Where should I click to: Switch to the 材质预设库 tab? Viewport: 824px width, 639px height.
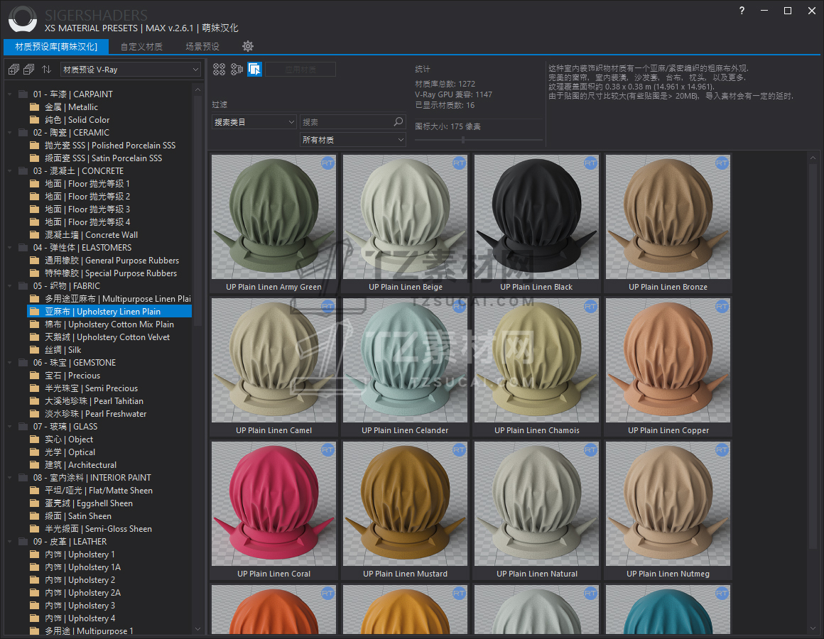56,46
